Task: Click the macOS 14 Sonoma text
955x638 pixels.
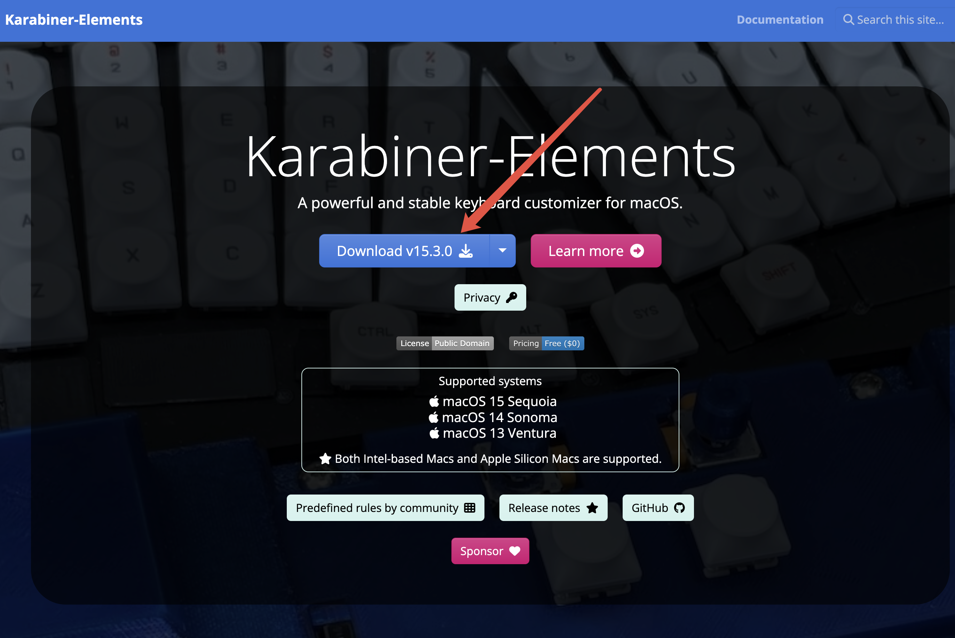Action: click(x=499, y=417)
